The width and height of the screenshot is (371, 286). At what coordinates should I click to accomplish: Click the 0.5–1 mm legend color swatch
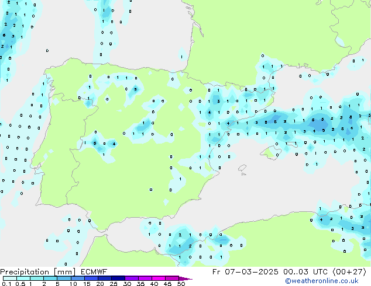23,278
